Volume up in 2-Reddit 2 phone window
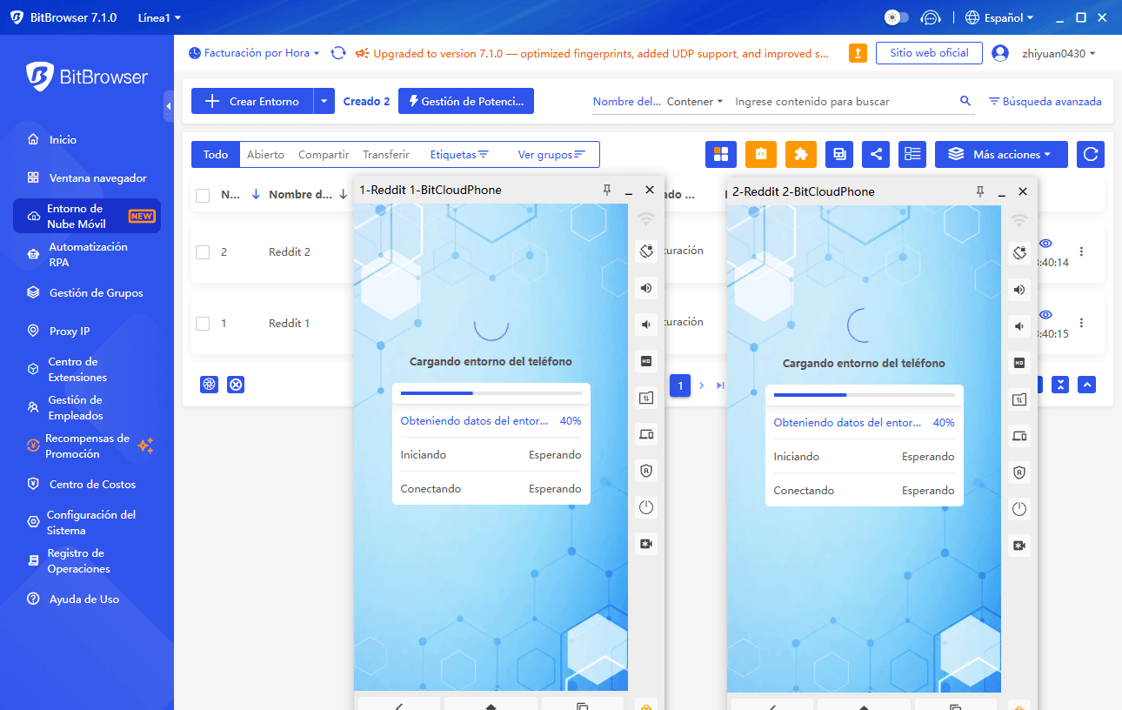Image resolution: width=1122 pixels, height=710 pixels. point(1019,290)
